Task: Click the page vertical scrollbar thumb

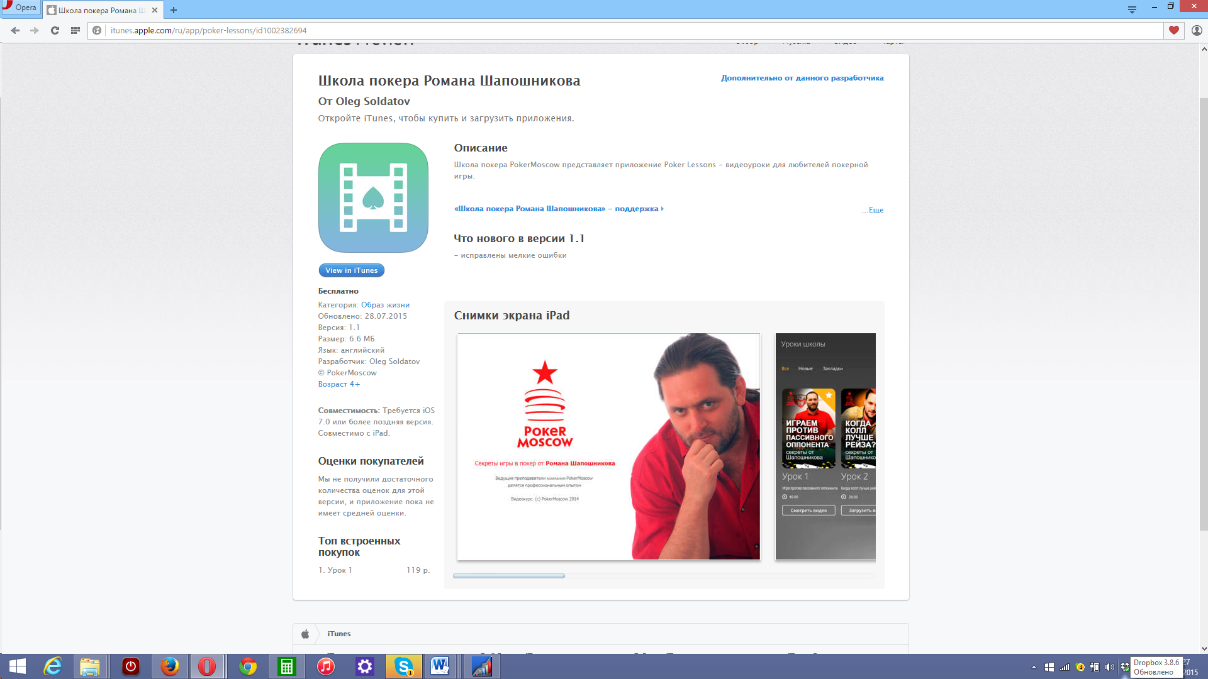Action: point(1204,314)
